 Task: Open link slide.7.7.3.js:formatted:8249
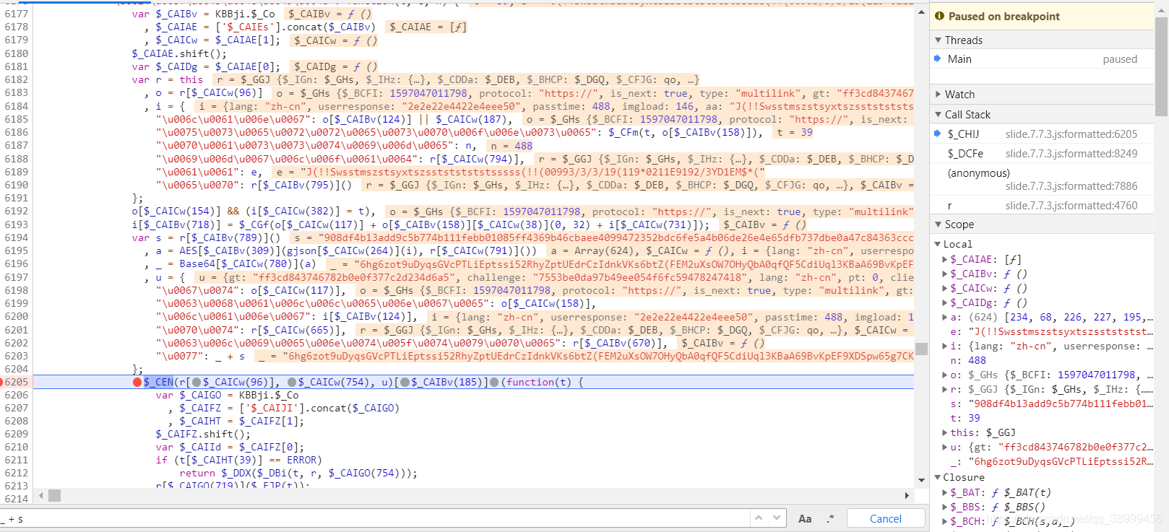tap(1071, 153)
